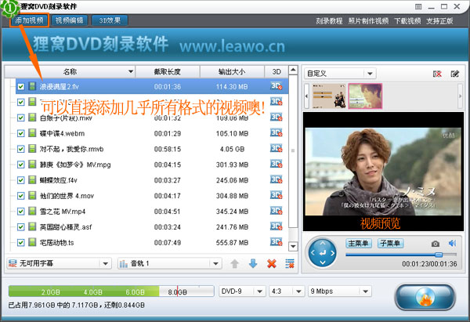Screen dimensions: 470x322
Task: Delete selected video with red X
Action: click(x=272, y=264)
